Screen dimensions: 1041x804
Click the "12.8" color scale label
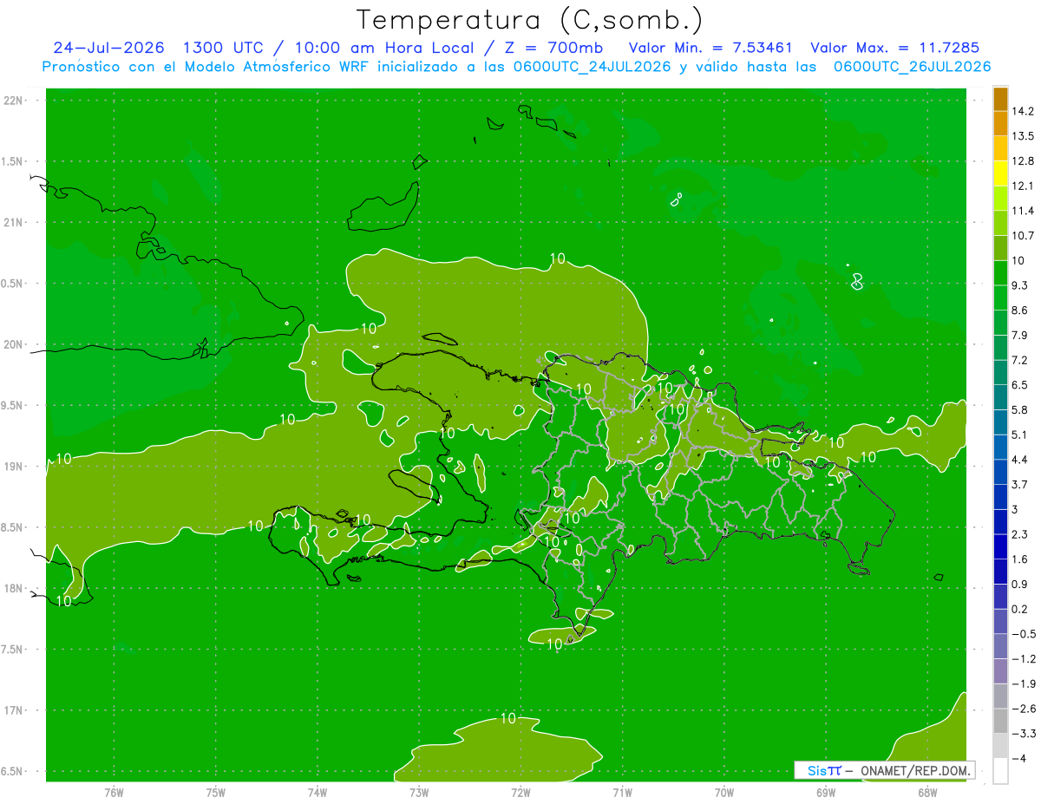click(1024, 161)
